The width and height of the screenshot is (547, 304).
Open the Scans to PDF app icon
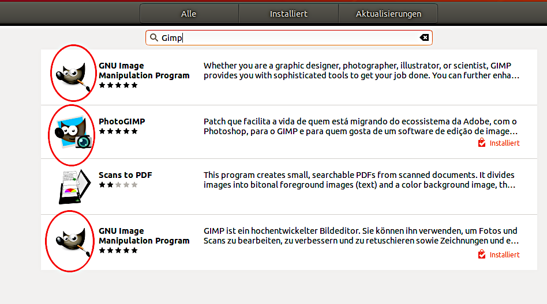point(74,187)
